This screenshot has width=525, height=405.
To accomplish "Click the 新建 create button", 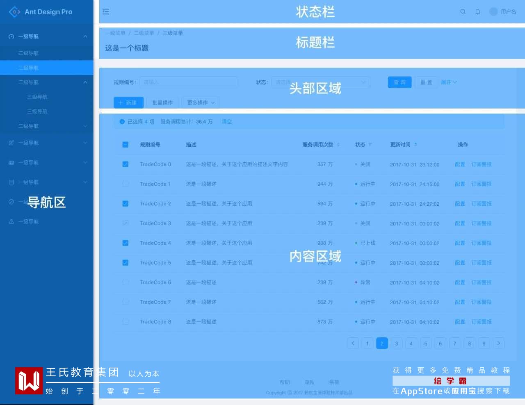I will point(128,102).
